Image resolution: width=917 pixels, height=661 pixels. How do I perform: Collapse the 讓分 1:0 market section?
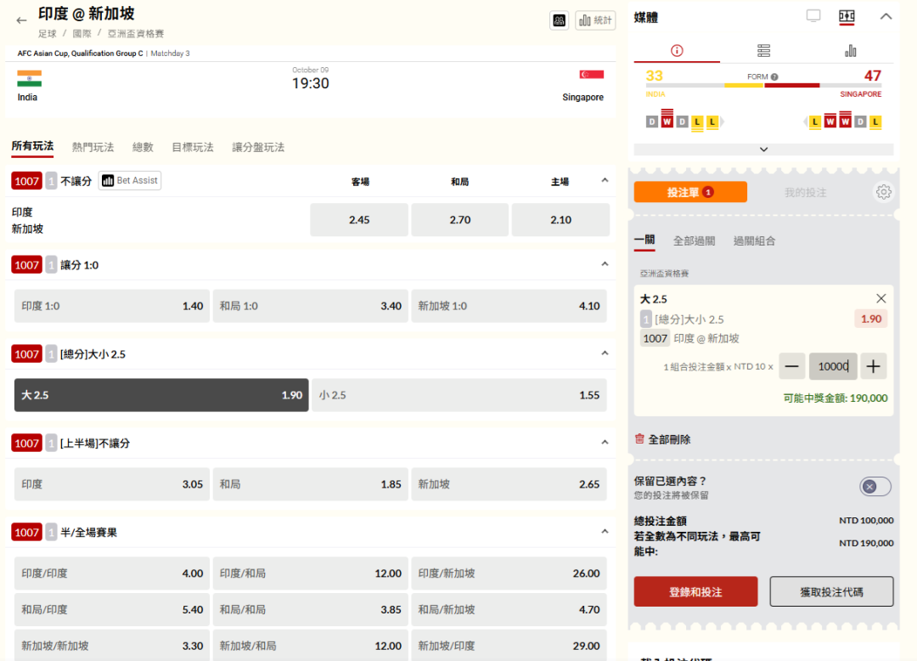pyautogui.click(x=605, y=264)
